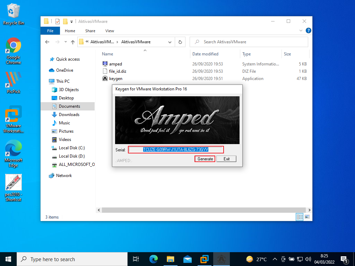The width and height of the screenshot is (355, 266).
Task: Go up one folder level
Action: (x=72, y=42)
